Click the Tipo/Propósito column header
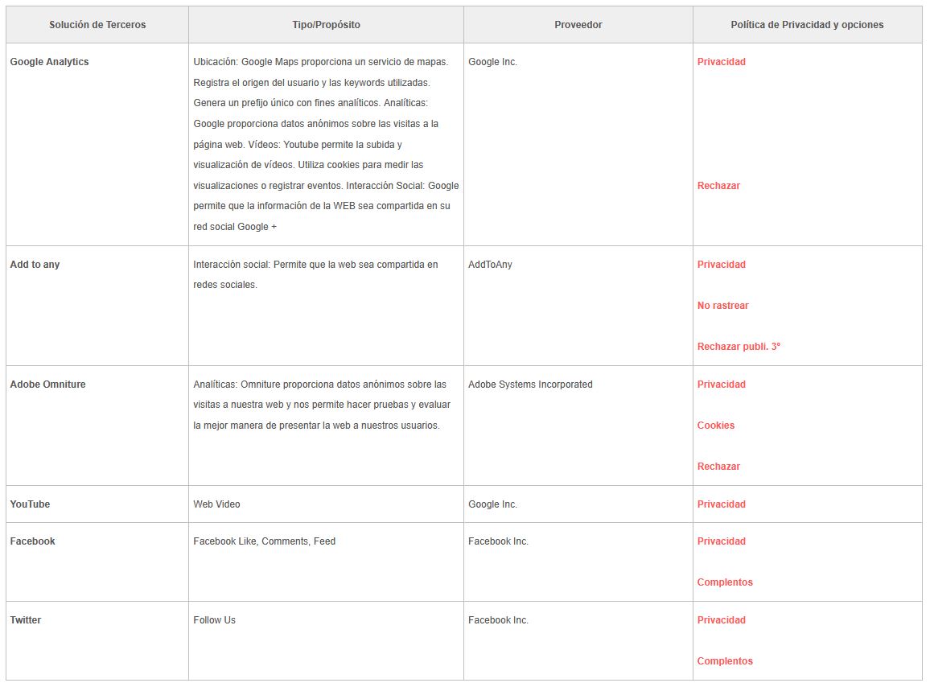 326,25
